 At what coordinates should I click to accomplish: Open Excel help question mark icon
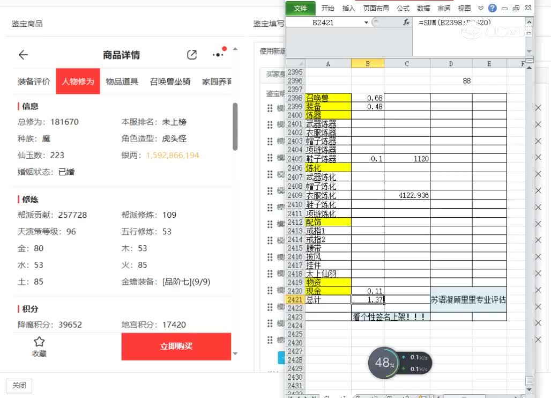pyautogui.click(x=492, y=8)
